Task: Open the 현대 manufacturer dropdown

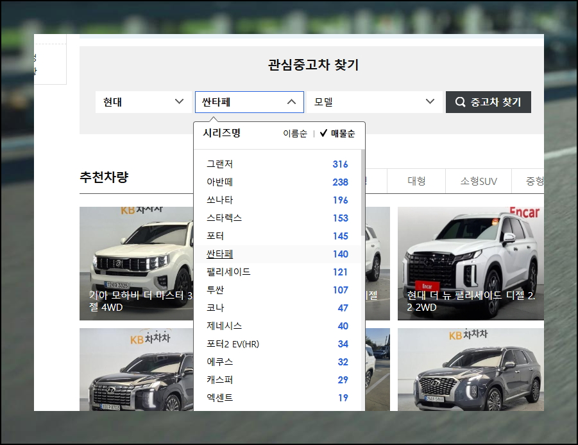Action: click(144, 102)
